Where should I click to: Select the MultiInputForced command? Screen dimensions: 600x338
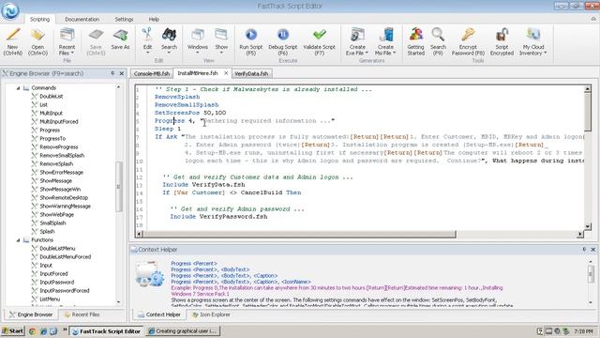[59, 122]
